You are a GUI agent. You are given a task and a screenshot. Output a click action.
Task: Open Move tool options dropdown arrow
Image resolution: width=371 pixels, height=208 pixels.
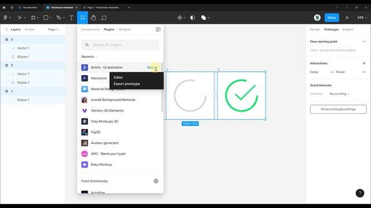24,18
